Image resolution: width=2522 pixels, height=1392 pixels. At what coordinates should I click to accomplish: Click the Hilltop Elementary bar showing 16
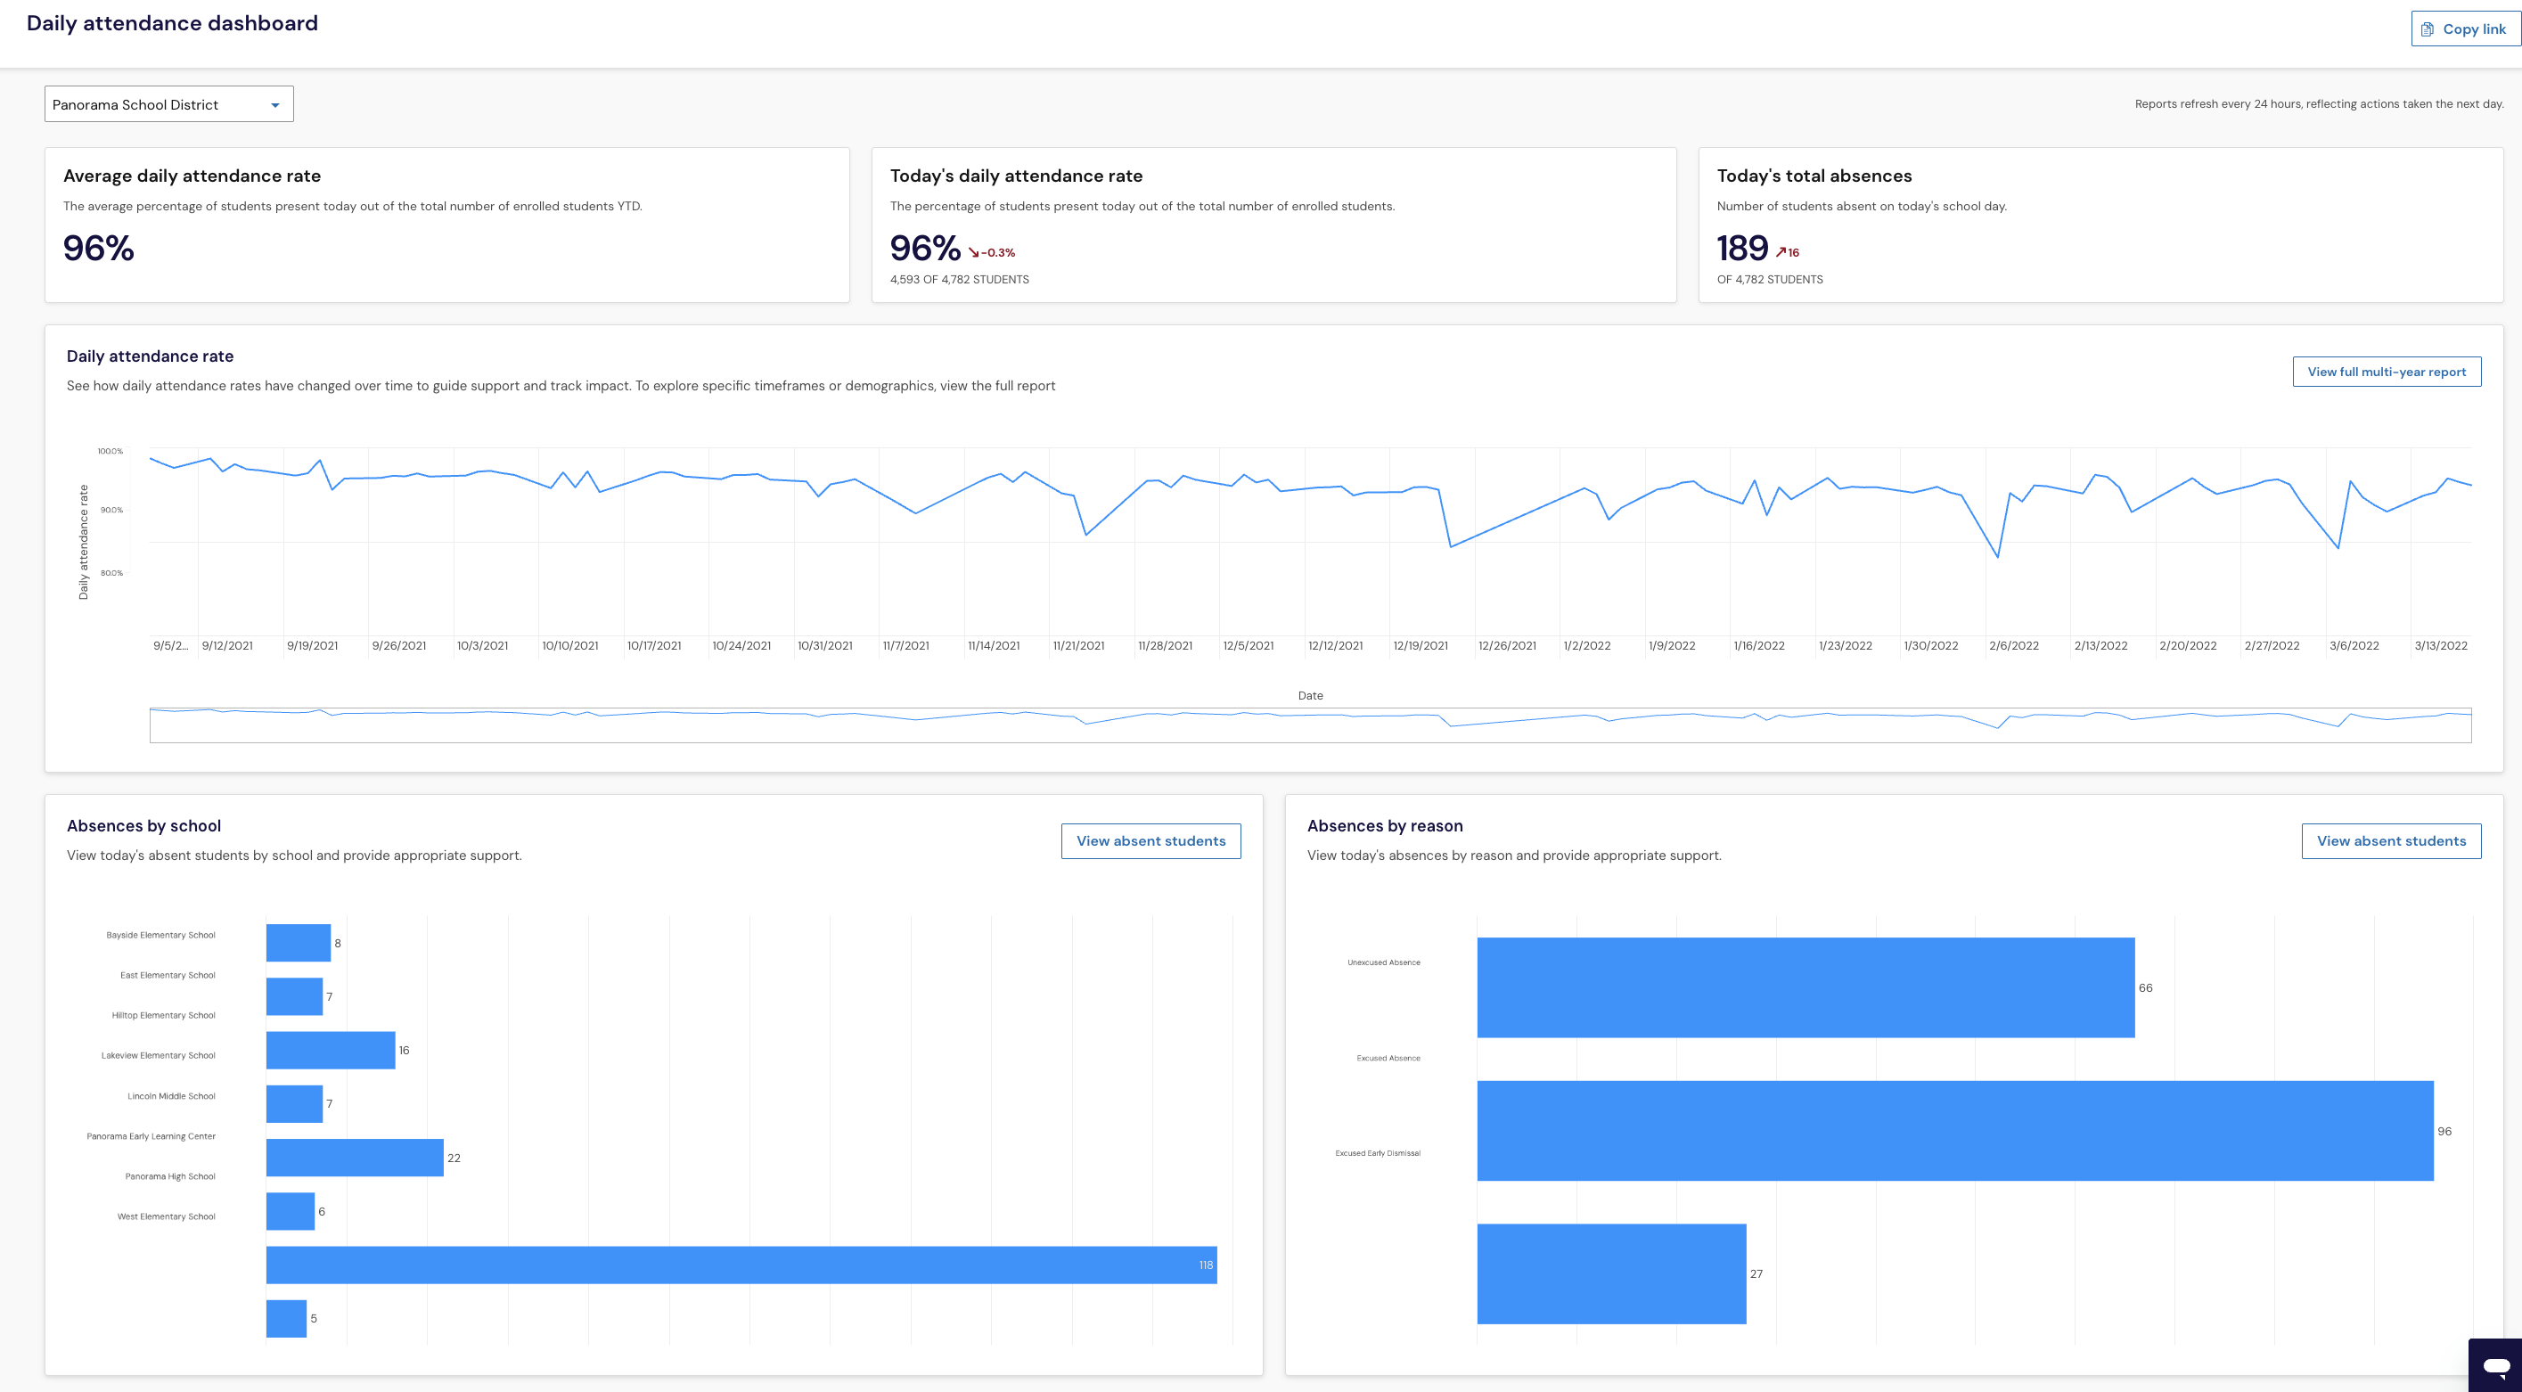pos(331,1051)
